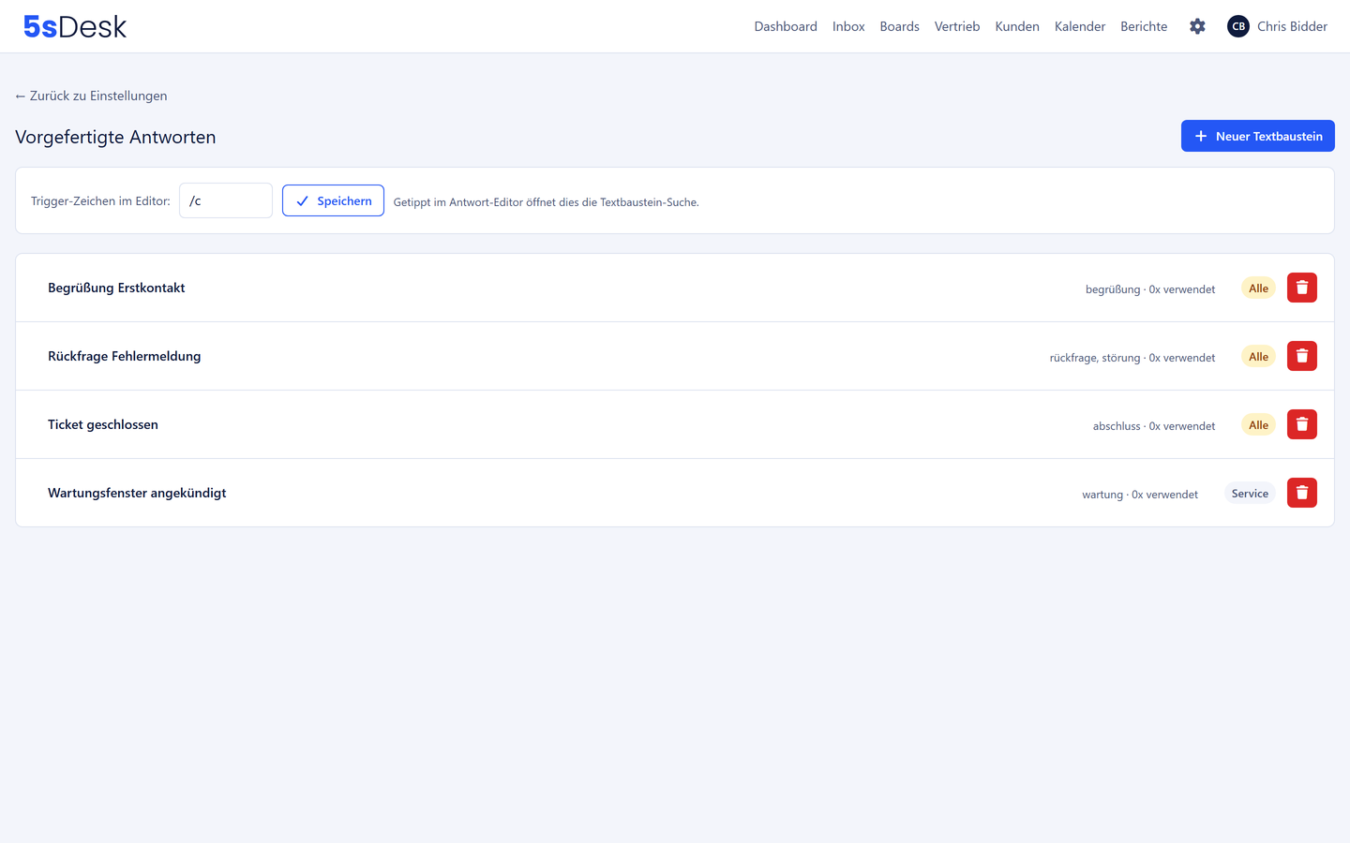Click Alle badge on Ticket geschlossen row
1350x843 pixels.
1258,425
